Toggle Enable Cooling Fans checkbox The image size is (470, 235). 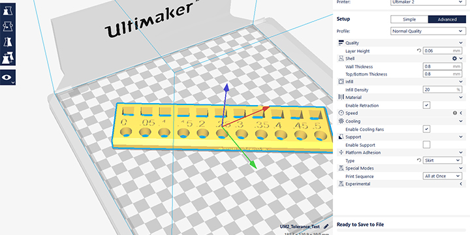coord(426,129)
